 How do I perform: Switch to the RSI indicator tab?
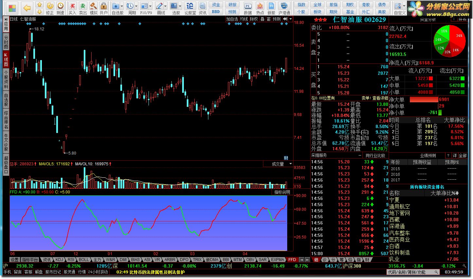pos(71,260)
